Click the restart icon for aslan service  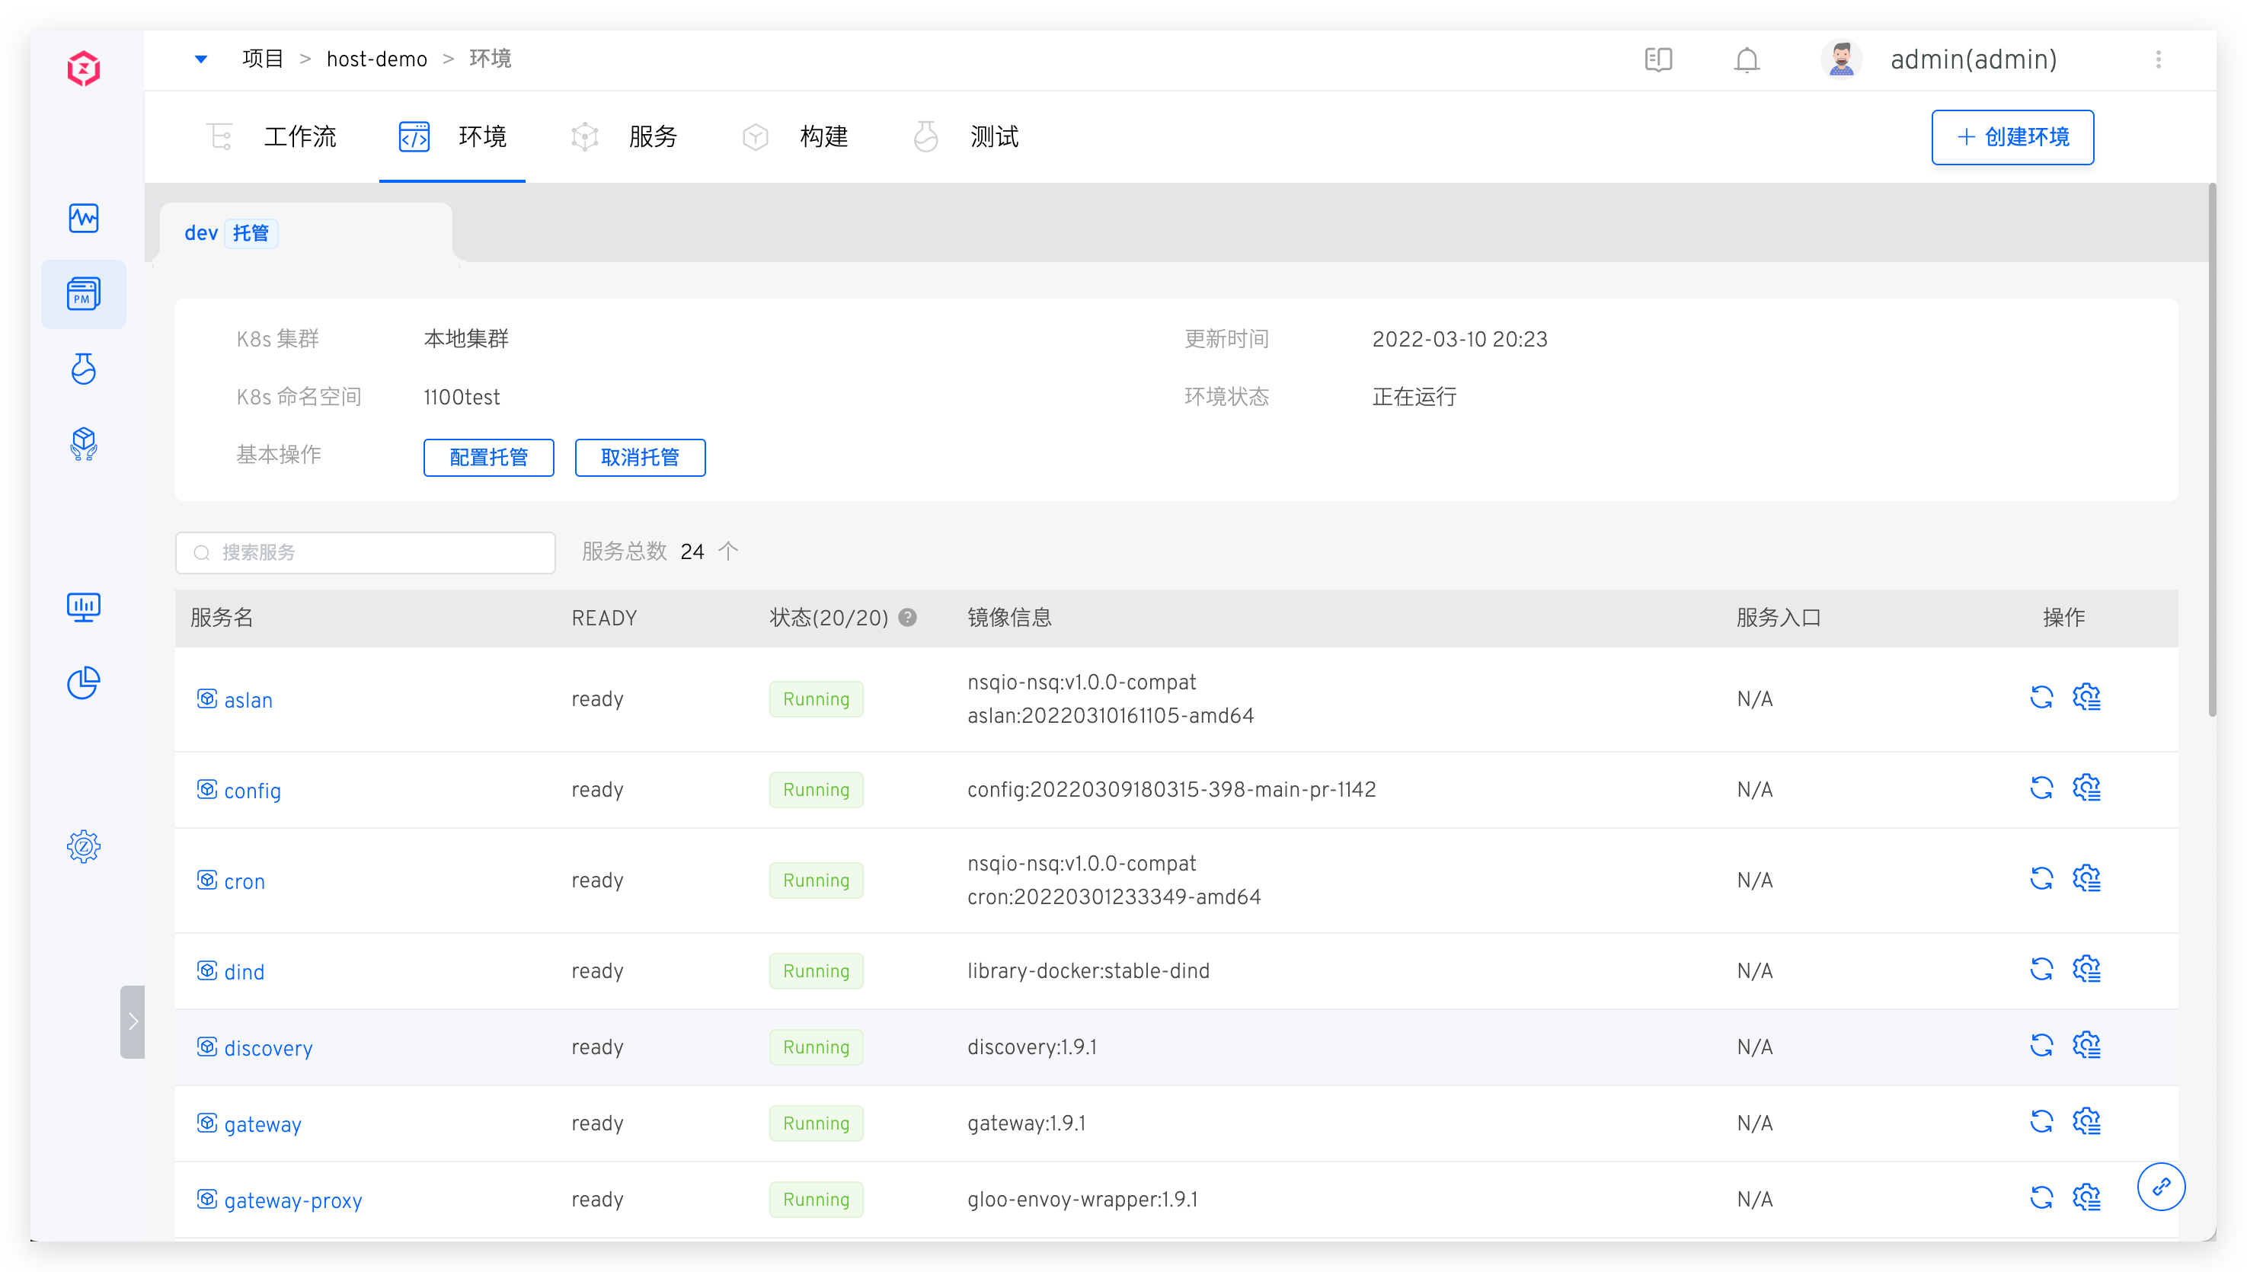tap(2041, 697)
